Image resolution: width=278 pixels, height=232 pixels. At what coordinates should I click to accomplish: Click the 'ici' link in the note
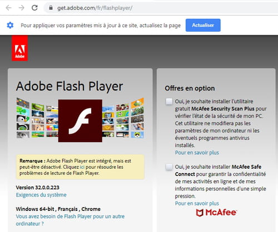click(82, 167)
